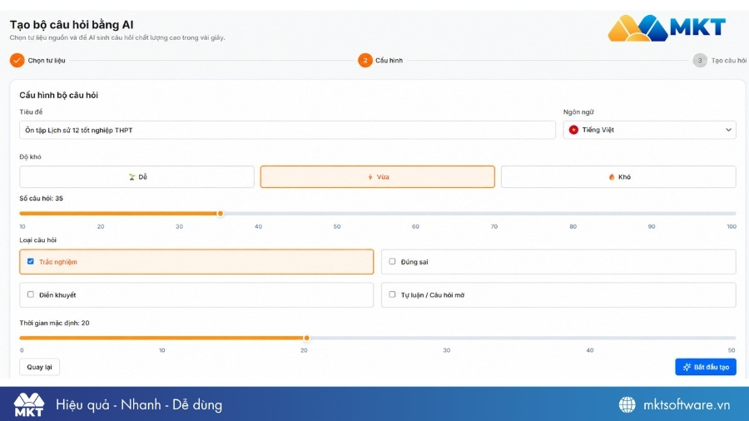Click the Số câu hỏi slider handle
749x421 pixels.
coord(221,213)
